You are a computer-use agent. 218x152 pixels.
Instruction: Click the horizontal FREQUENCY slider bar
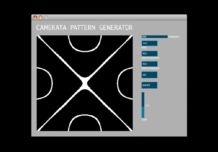coord(154,37)
